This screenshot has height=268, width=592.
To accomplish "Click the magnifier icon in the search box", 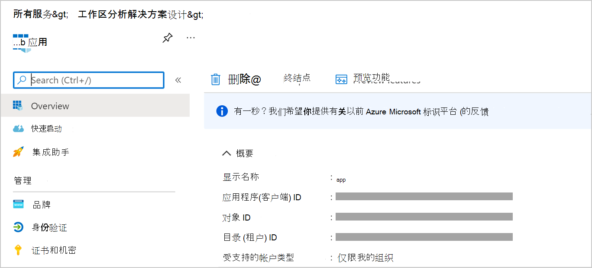I will (22, 80).
